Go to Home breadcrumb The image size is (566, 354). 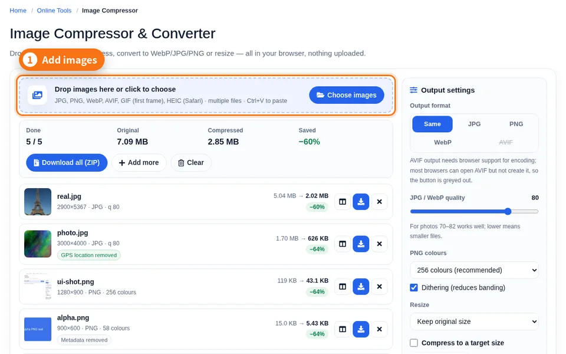pos(18,11)
